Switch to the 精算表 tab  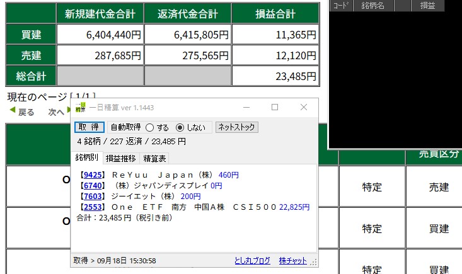tap(154, 159)
